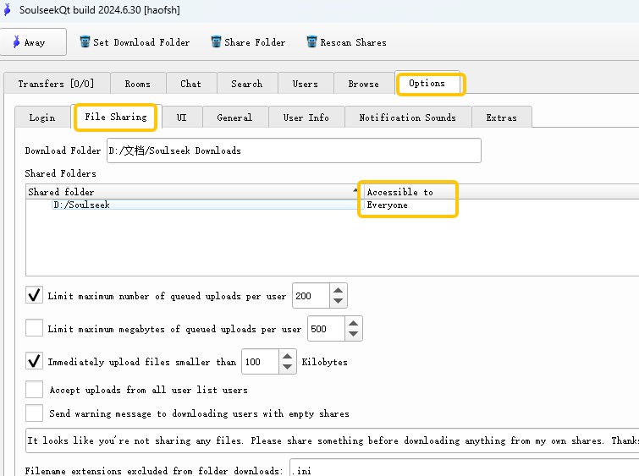Decrease megabytes limit with down arrow
Screen dimensions: 639x476
[x=353, y=334]
